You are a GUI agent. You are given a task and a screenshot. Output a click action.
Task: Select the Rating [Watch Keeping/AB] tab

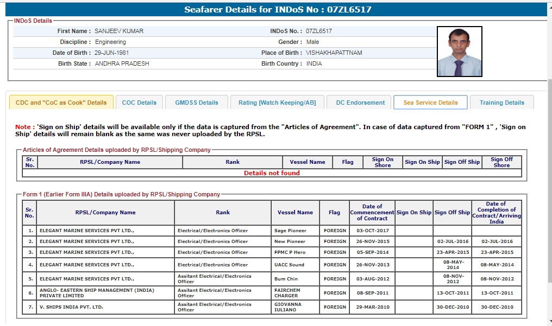tap(277, 103)
